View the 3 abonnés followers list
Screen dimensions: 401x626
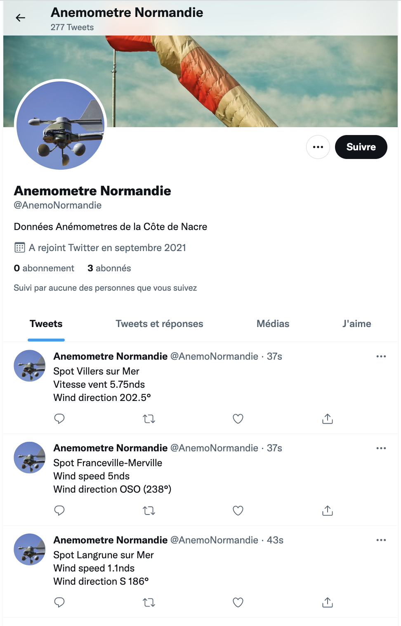109,268
